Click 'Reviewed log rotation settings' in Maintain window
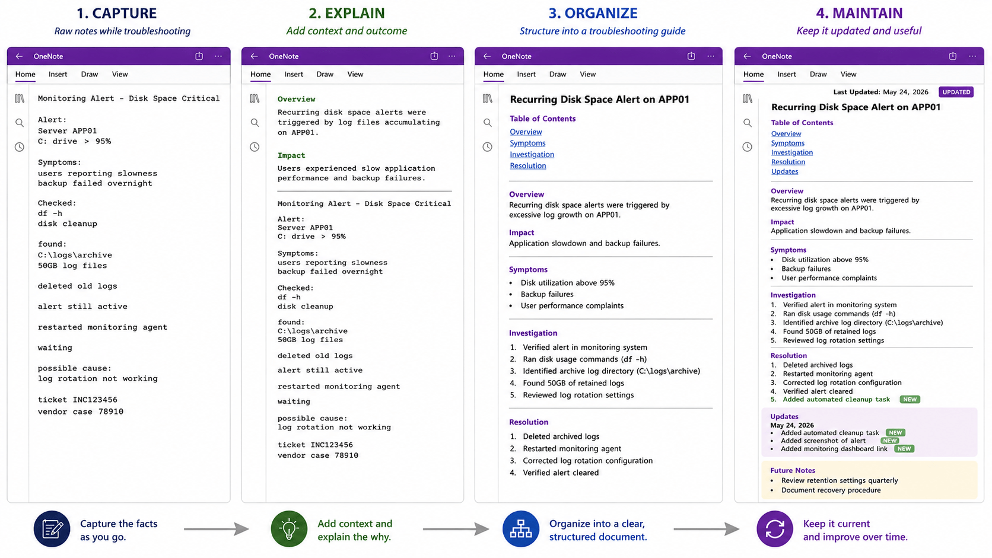 click(833, 340)
